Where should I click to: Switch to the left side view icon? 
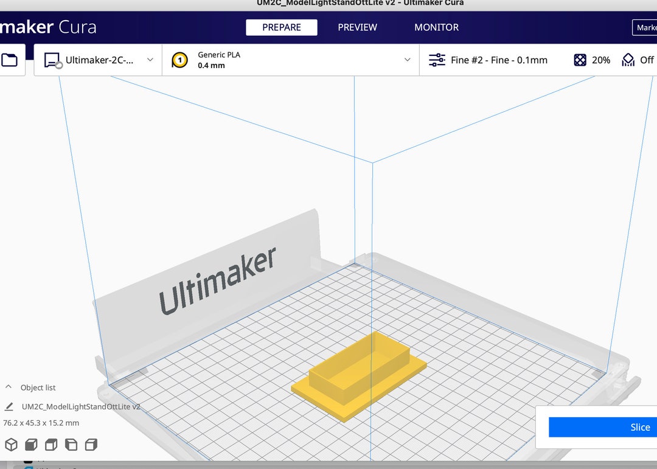coord(71,445)
